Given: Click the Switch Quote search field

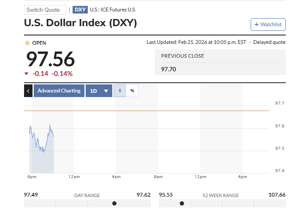Looking at the screenshot, I should [x=45, y=10].
